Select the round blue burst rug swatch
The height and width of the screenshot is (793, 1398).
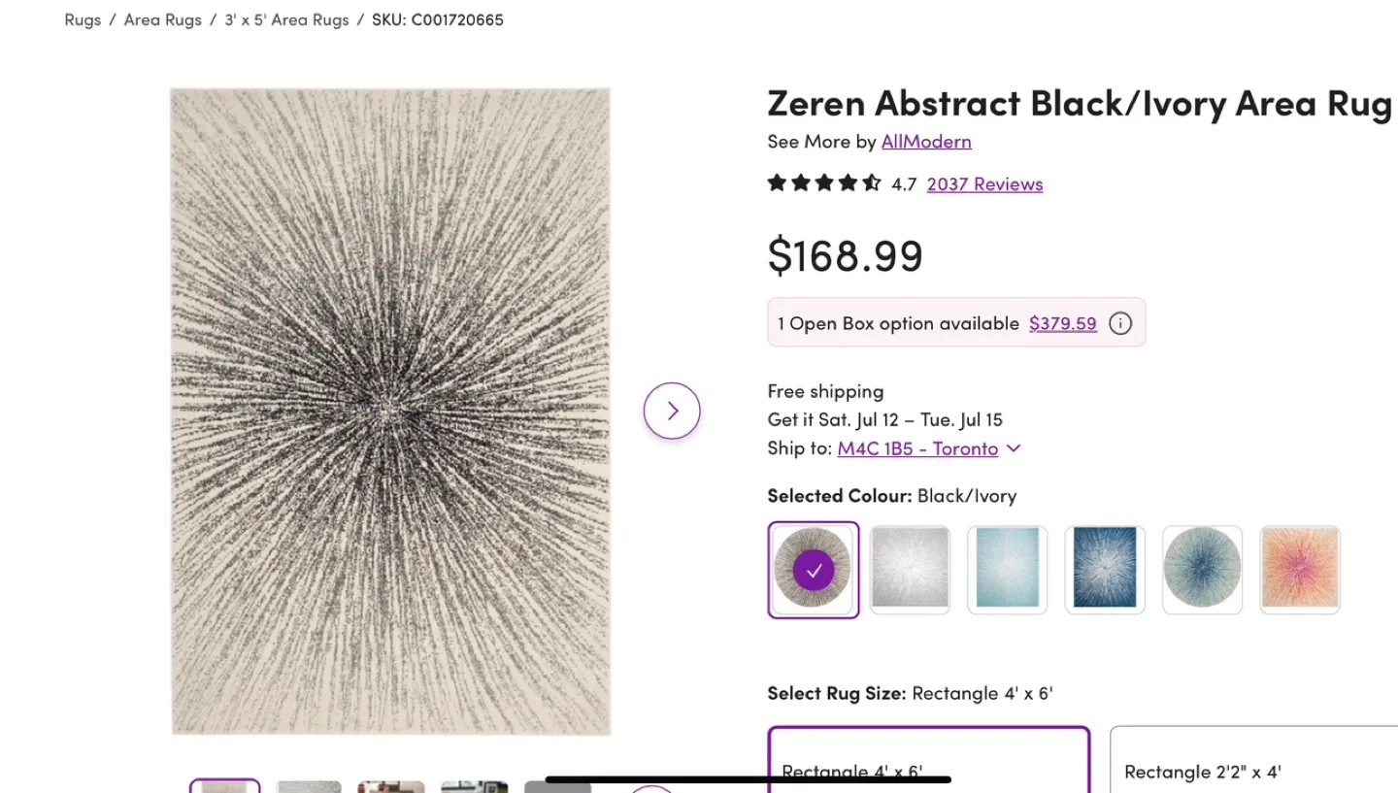1203,570
